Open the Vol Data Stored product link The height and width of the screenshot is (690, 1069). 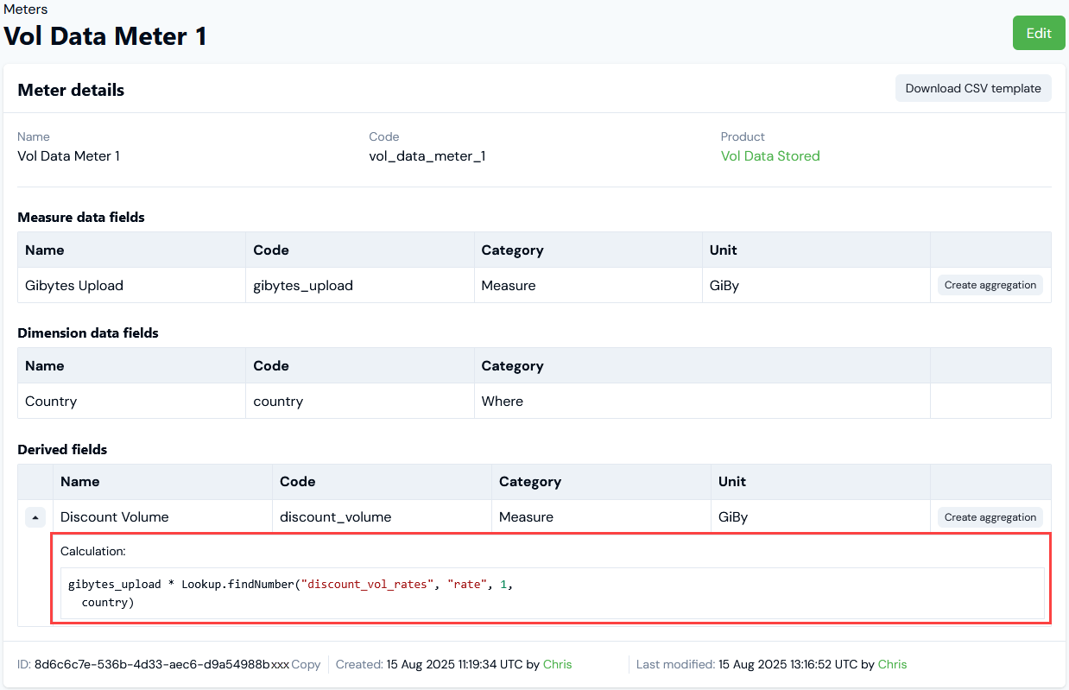pyautogui.click(x=769, y=156)
